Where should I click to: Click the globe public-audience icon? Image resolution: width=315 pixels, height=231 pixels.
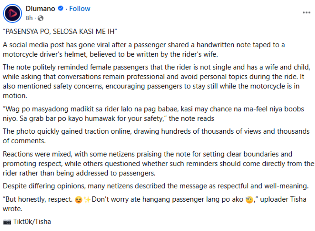tap(41, 18)
